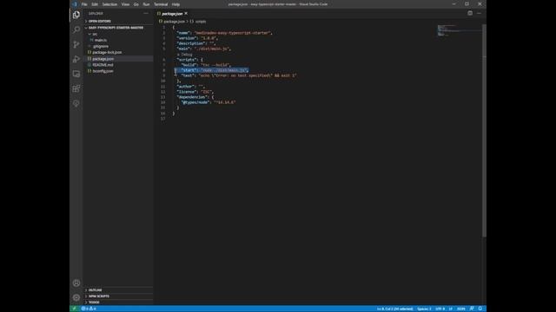The width and height of the screenshot is (556, 312).
Task: Click the "test" script line
Action: pyautogui.click(x=239, y=75)
